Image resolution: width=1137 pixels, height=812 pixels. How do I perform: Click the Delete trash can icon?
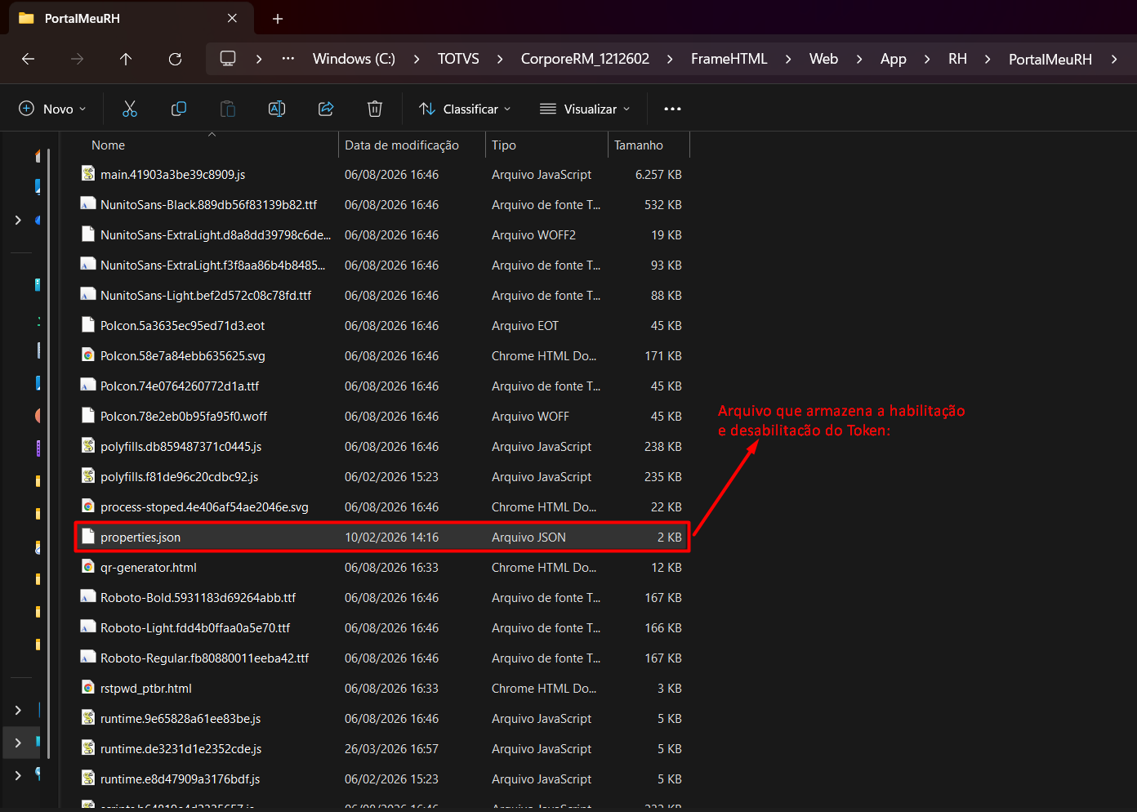pos(375,109)
